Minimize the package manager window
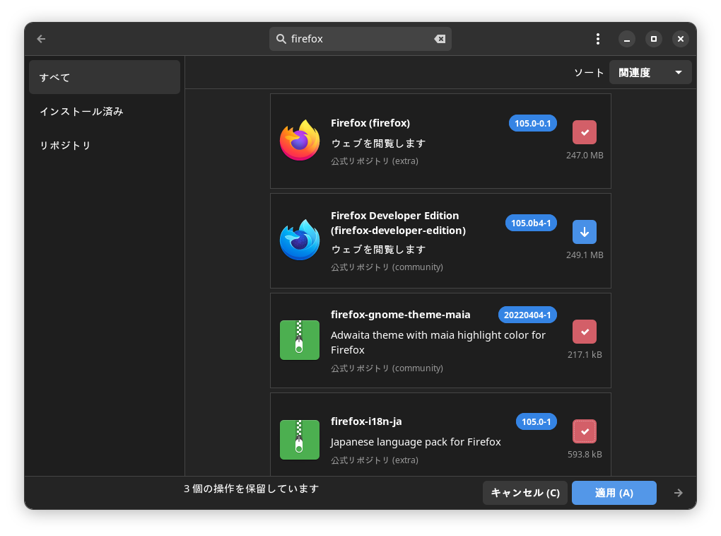721x536 pixels. pyautogui.click(x=627, y=39)
